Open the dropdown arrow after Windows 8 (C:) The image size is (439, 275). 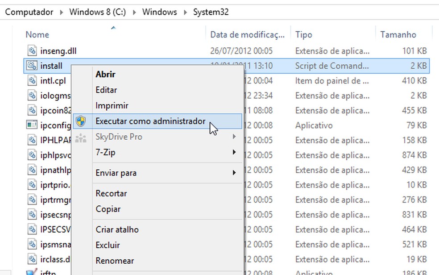coord(134,12)
